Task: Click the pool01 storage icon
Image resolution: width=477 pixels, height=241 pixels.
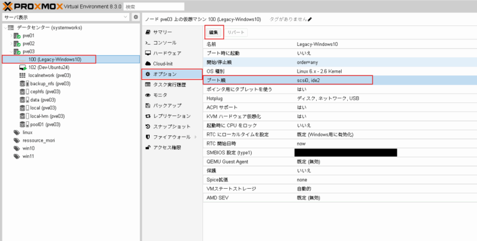Action: coord(24,124)
